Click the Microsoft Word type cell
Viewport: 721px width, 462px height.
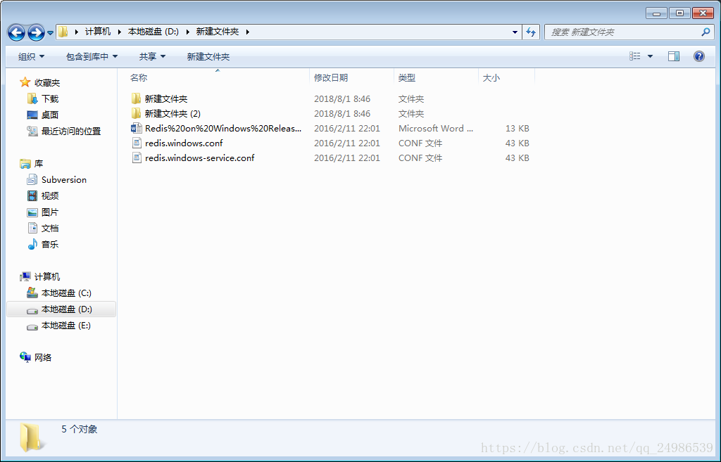pos(435,128)
